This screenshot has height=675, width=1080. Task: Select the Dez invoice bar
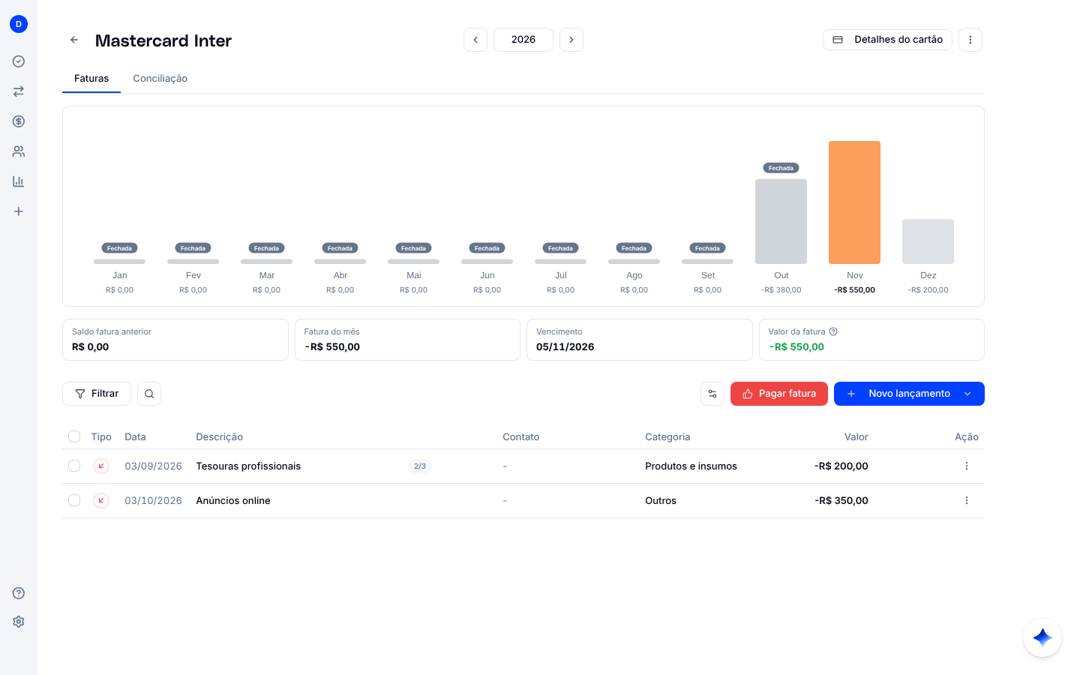(928, 241)
